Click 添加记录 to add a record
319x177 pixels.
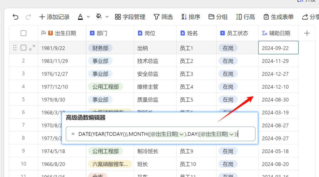pyautogui.click(x=54, y=17)
